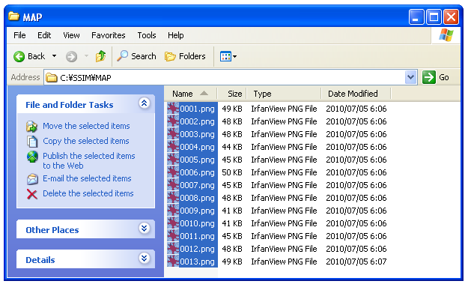Click Delete the selected items link
Screen dimensions: 468x284
(88, 193)
